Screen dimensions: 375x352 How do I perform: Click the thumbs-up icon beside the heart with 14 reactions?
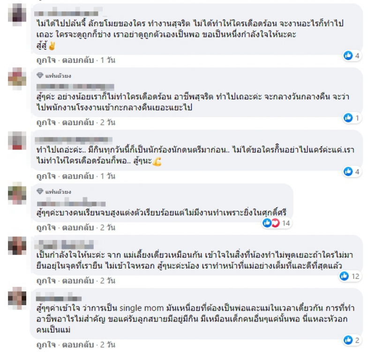tap(267, 223)
